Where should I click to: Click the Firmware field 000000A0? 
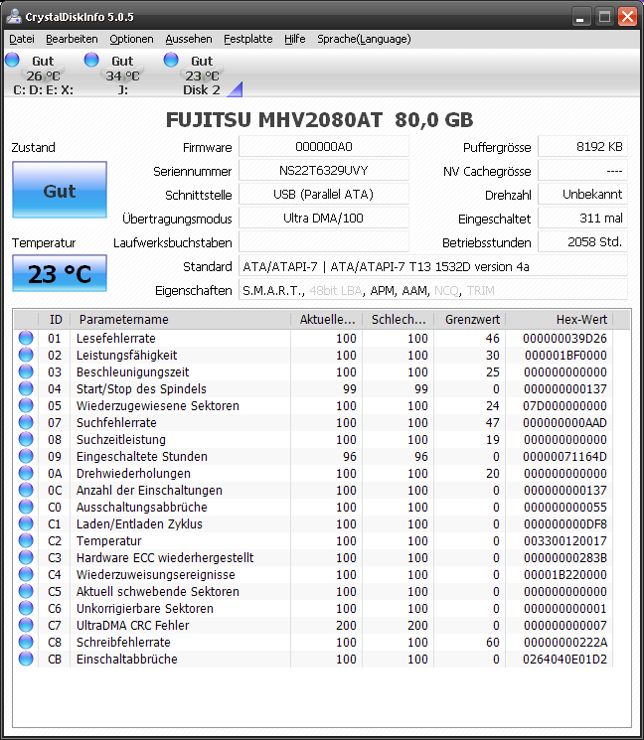pyautogui.click(x=324, y=147)
